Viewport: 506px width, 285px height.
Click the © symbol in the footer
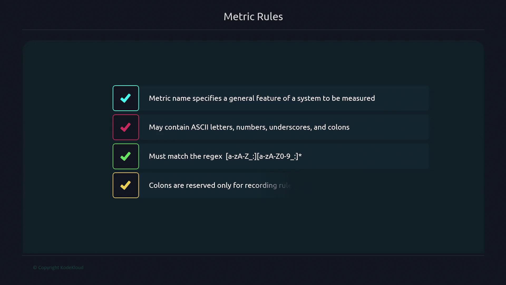[x=35, y=268]
